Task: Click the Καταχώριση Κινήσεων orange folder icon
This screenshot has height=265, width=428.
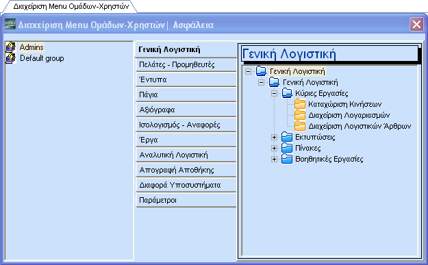Action: (x=300, y=104)
